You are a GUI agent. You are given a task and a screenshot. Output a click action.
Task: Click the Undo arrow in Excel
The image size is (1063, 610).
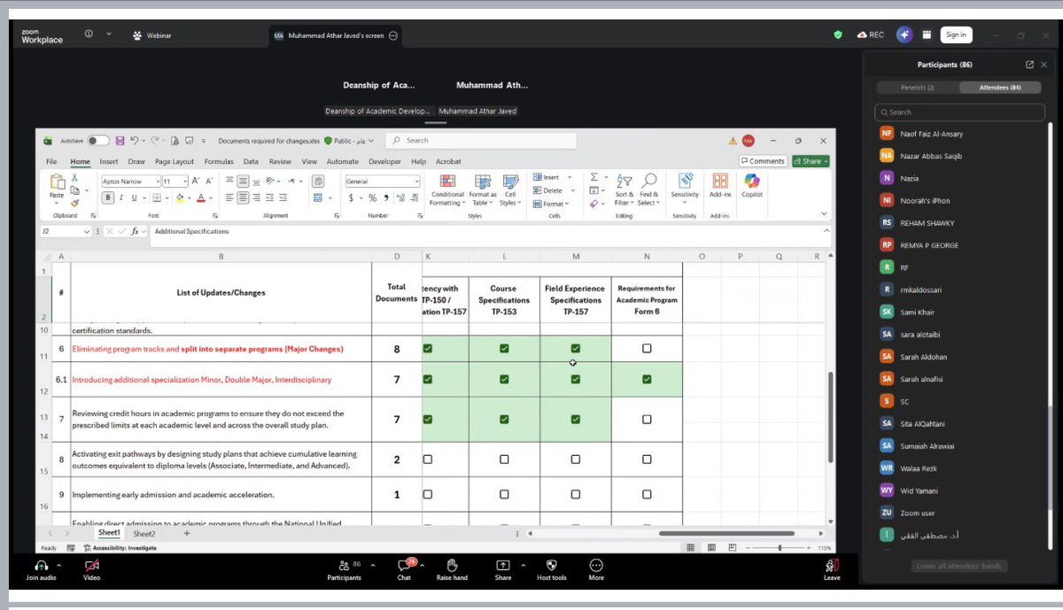134,140
